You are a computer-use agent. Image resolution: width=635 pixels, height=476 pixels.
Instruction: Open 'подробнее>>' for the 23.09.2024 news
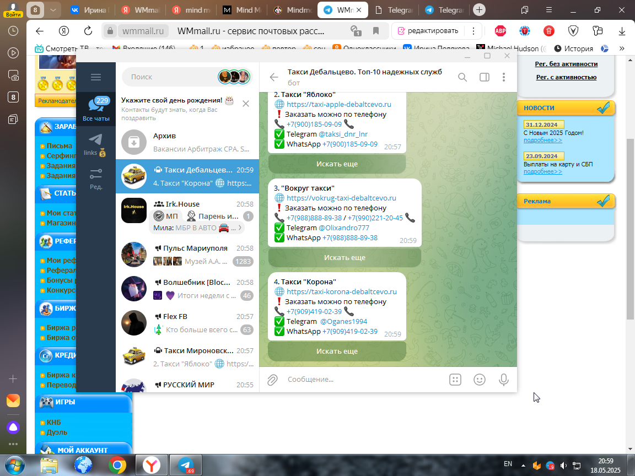click(542, 172)
